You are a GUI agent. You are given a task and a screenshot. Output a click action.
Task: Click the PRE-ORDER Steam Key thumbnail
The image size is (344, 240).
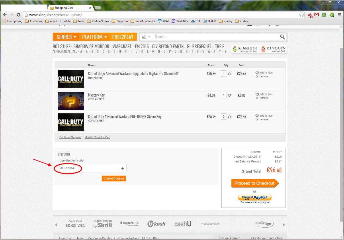tap(71, 122)
